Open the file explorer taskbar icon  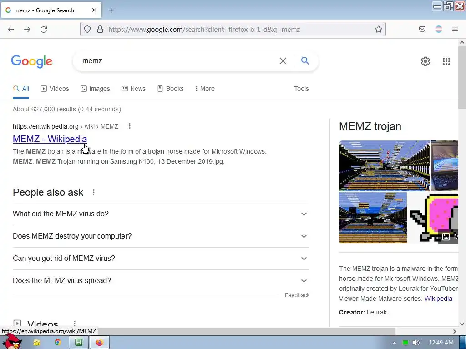[36, 343]
